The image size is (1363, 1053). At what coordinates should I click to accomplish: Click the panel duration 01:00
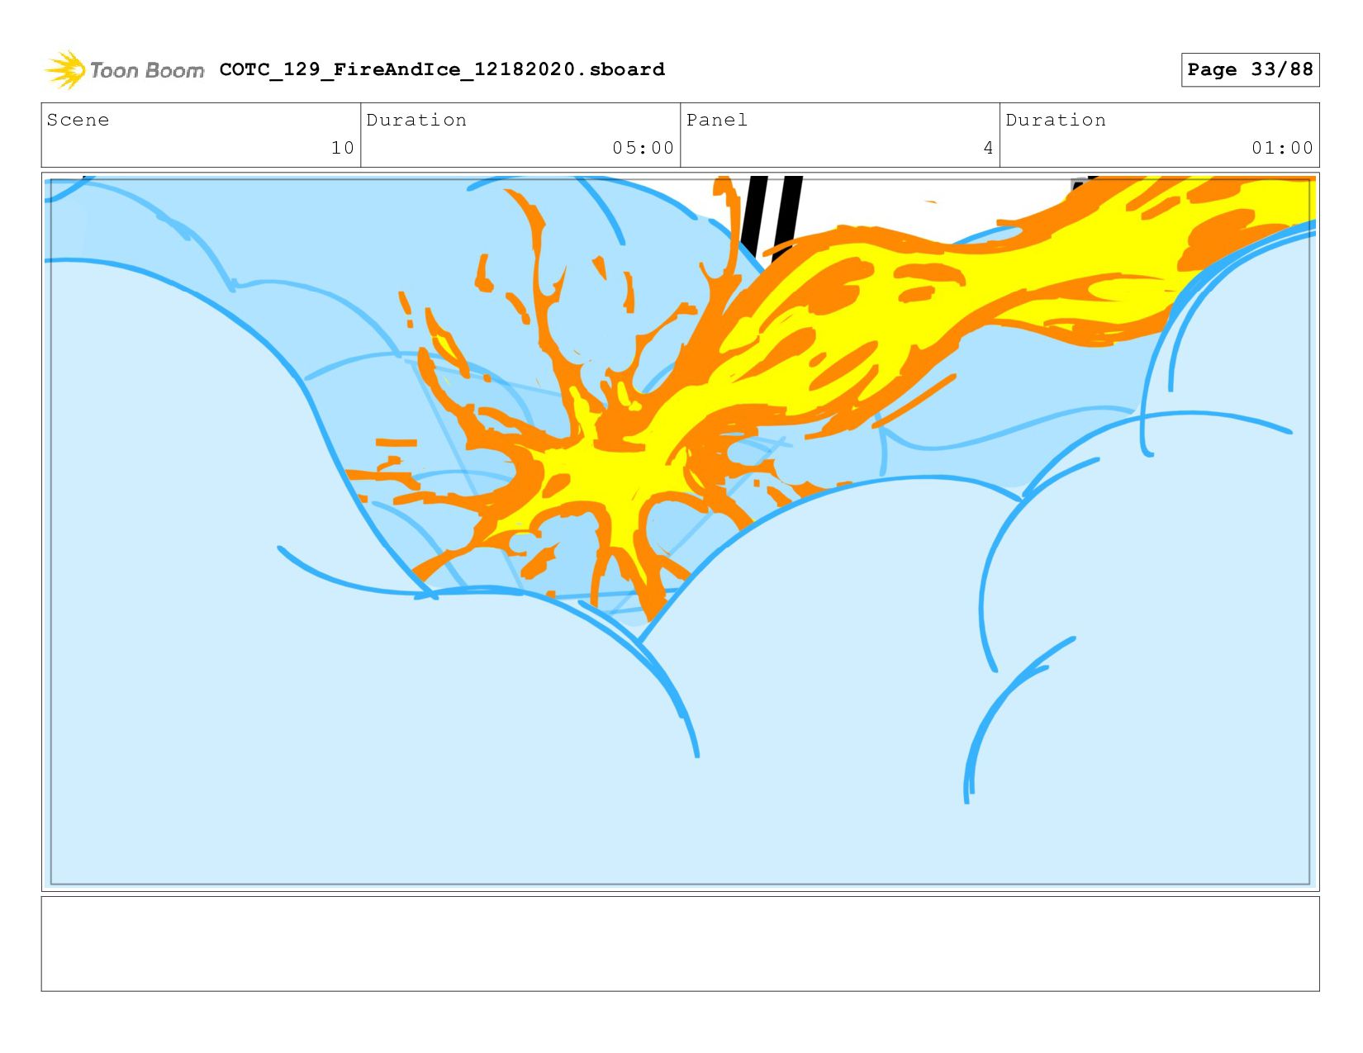[x=1282, y=148]
